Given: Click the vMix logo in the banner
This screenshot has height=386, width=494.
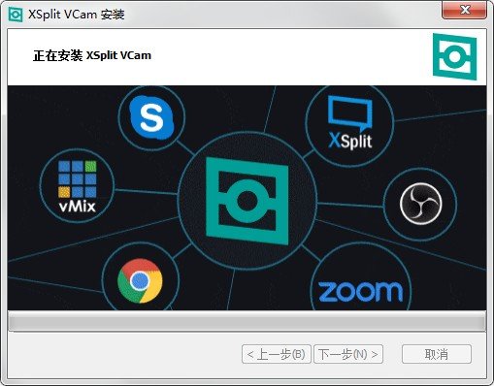Looking at the screenshot, I should 78,186.
